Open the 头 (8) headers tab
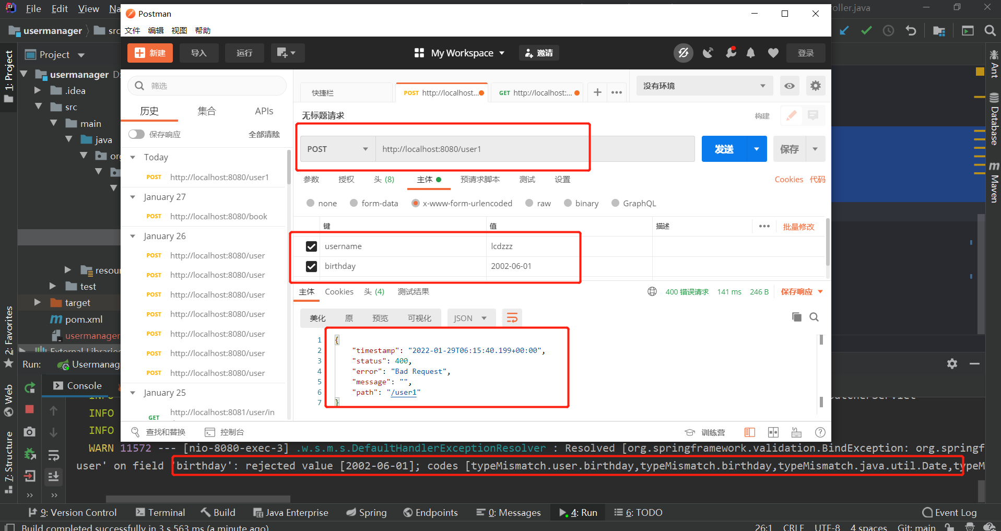 tap(384, 179)
